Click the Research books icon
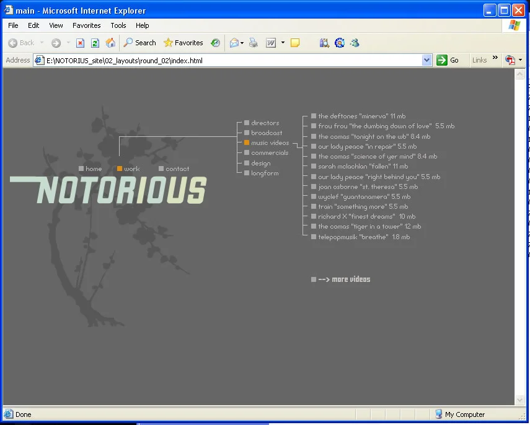Viewport: 530px width, 425px height. [x=324, y=43]
